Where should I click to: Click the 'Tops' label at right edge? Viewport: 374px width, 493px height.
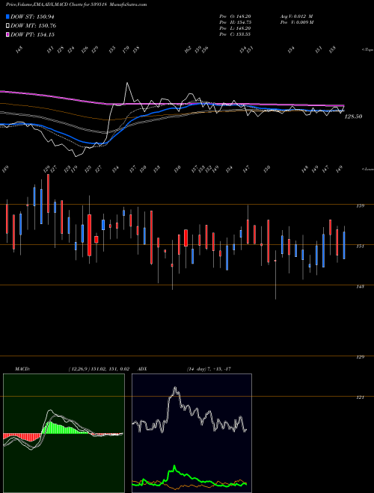tap(368, 50)
